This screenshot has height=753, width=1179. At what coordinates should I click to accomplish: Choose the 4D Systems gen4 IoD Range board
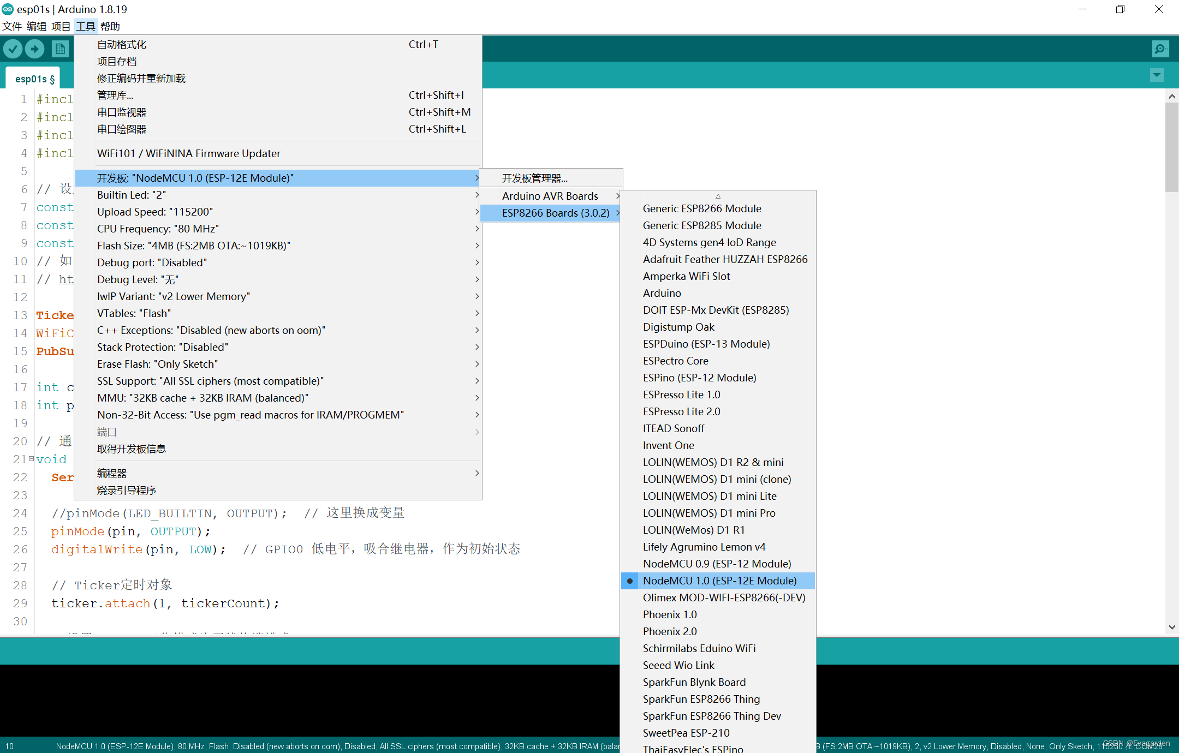(x=718, y=243)
